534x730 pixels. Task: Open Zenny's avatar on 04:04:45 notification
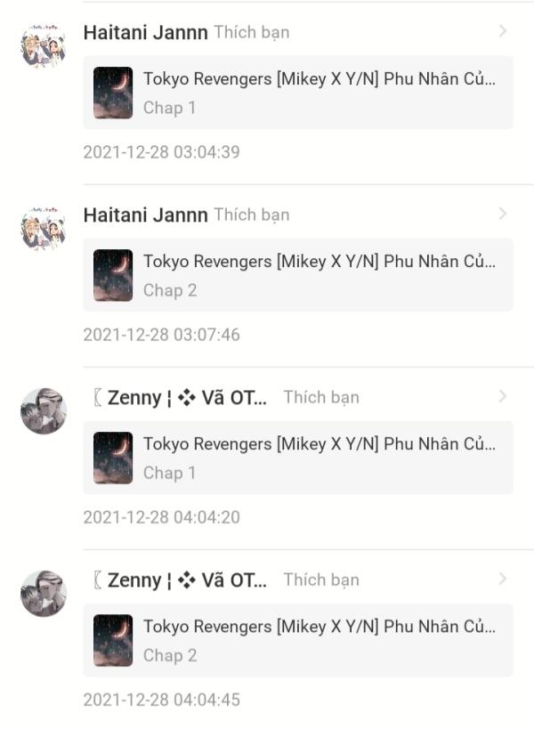pos(44,594)
